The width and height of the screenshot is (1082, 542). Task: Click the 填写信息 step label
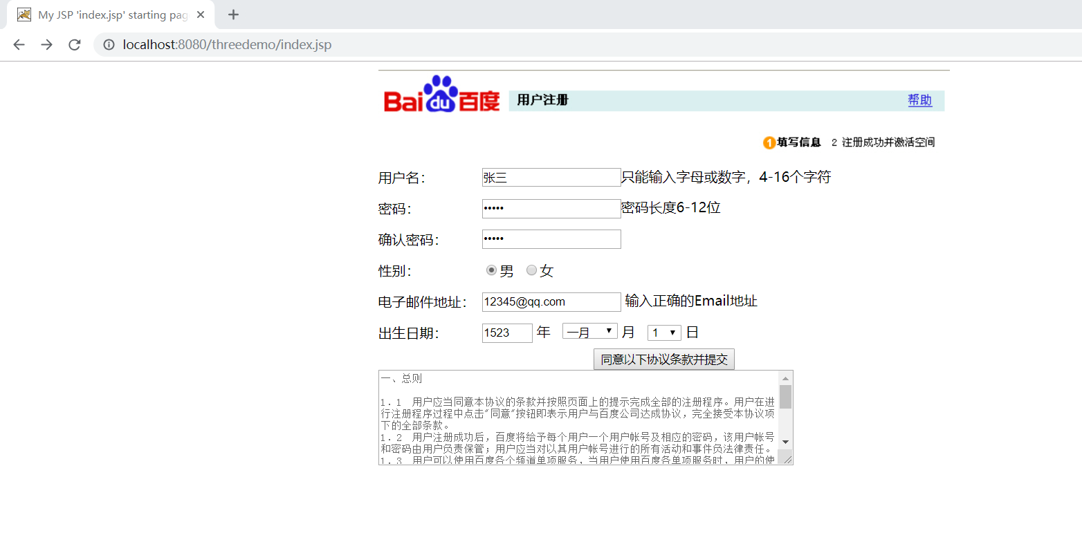(799, 142)
